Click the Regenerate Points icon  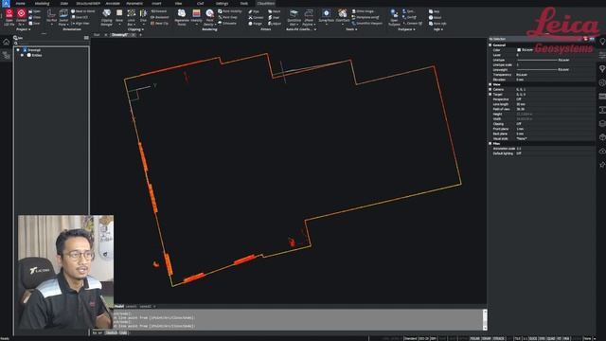(182, 14)
